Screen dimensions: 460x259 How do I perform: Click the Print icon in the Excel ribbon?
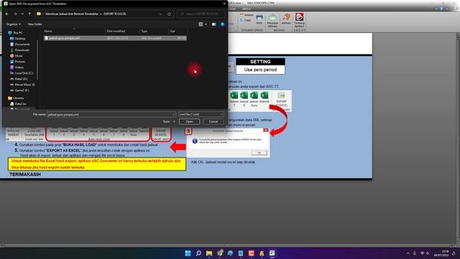259,19
